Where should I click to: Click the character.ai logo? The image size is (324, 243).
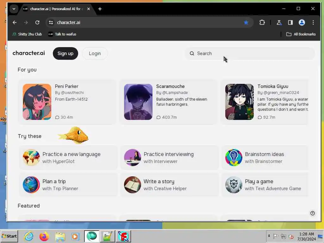[x=29, y=53]
